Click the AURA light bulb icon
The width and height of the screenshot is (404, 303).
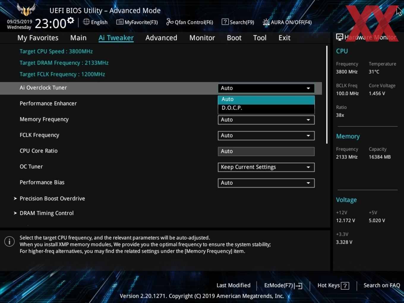click(x=266, y=22)
